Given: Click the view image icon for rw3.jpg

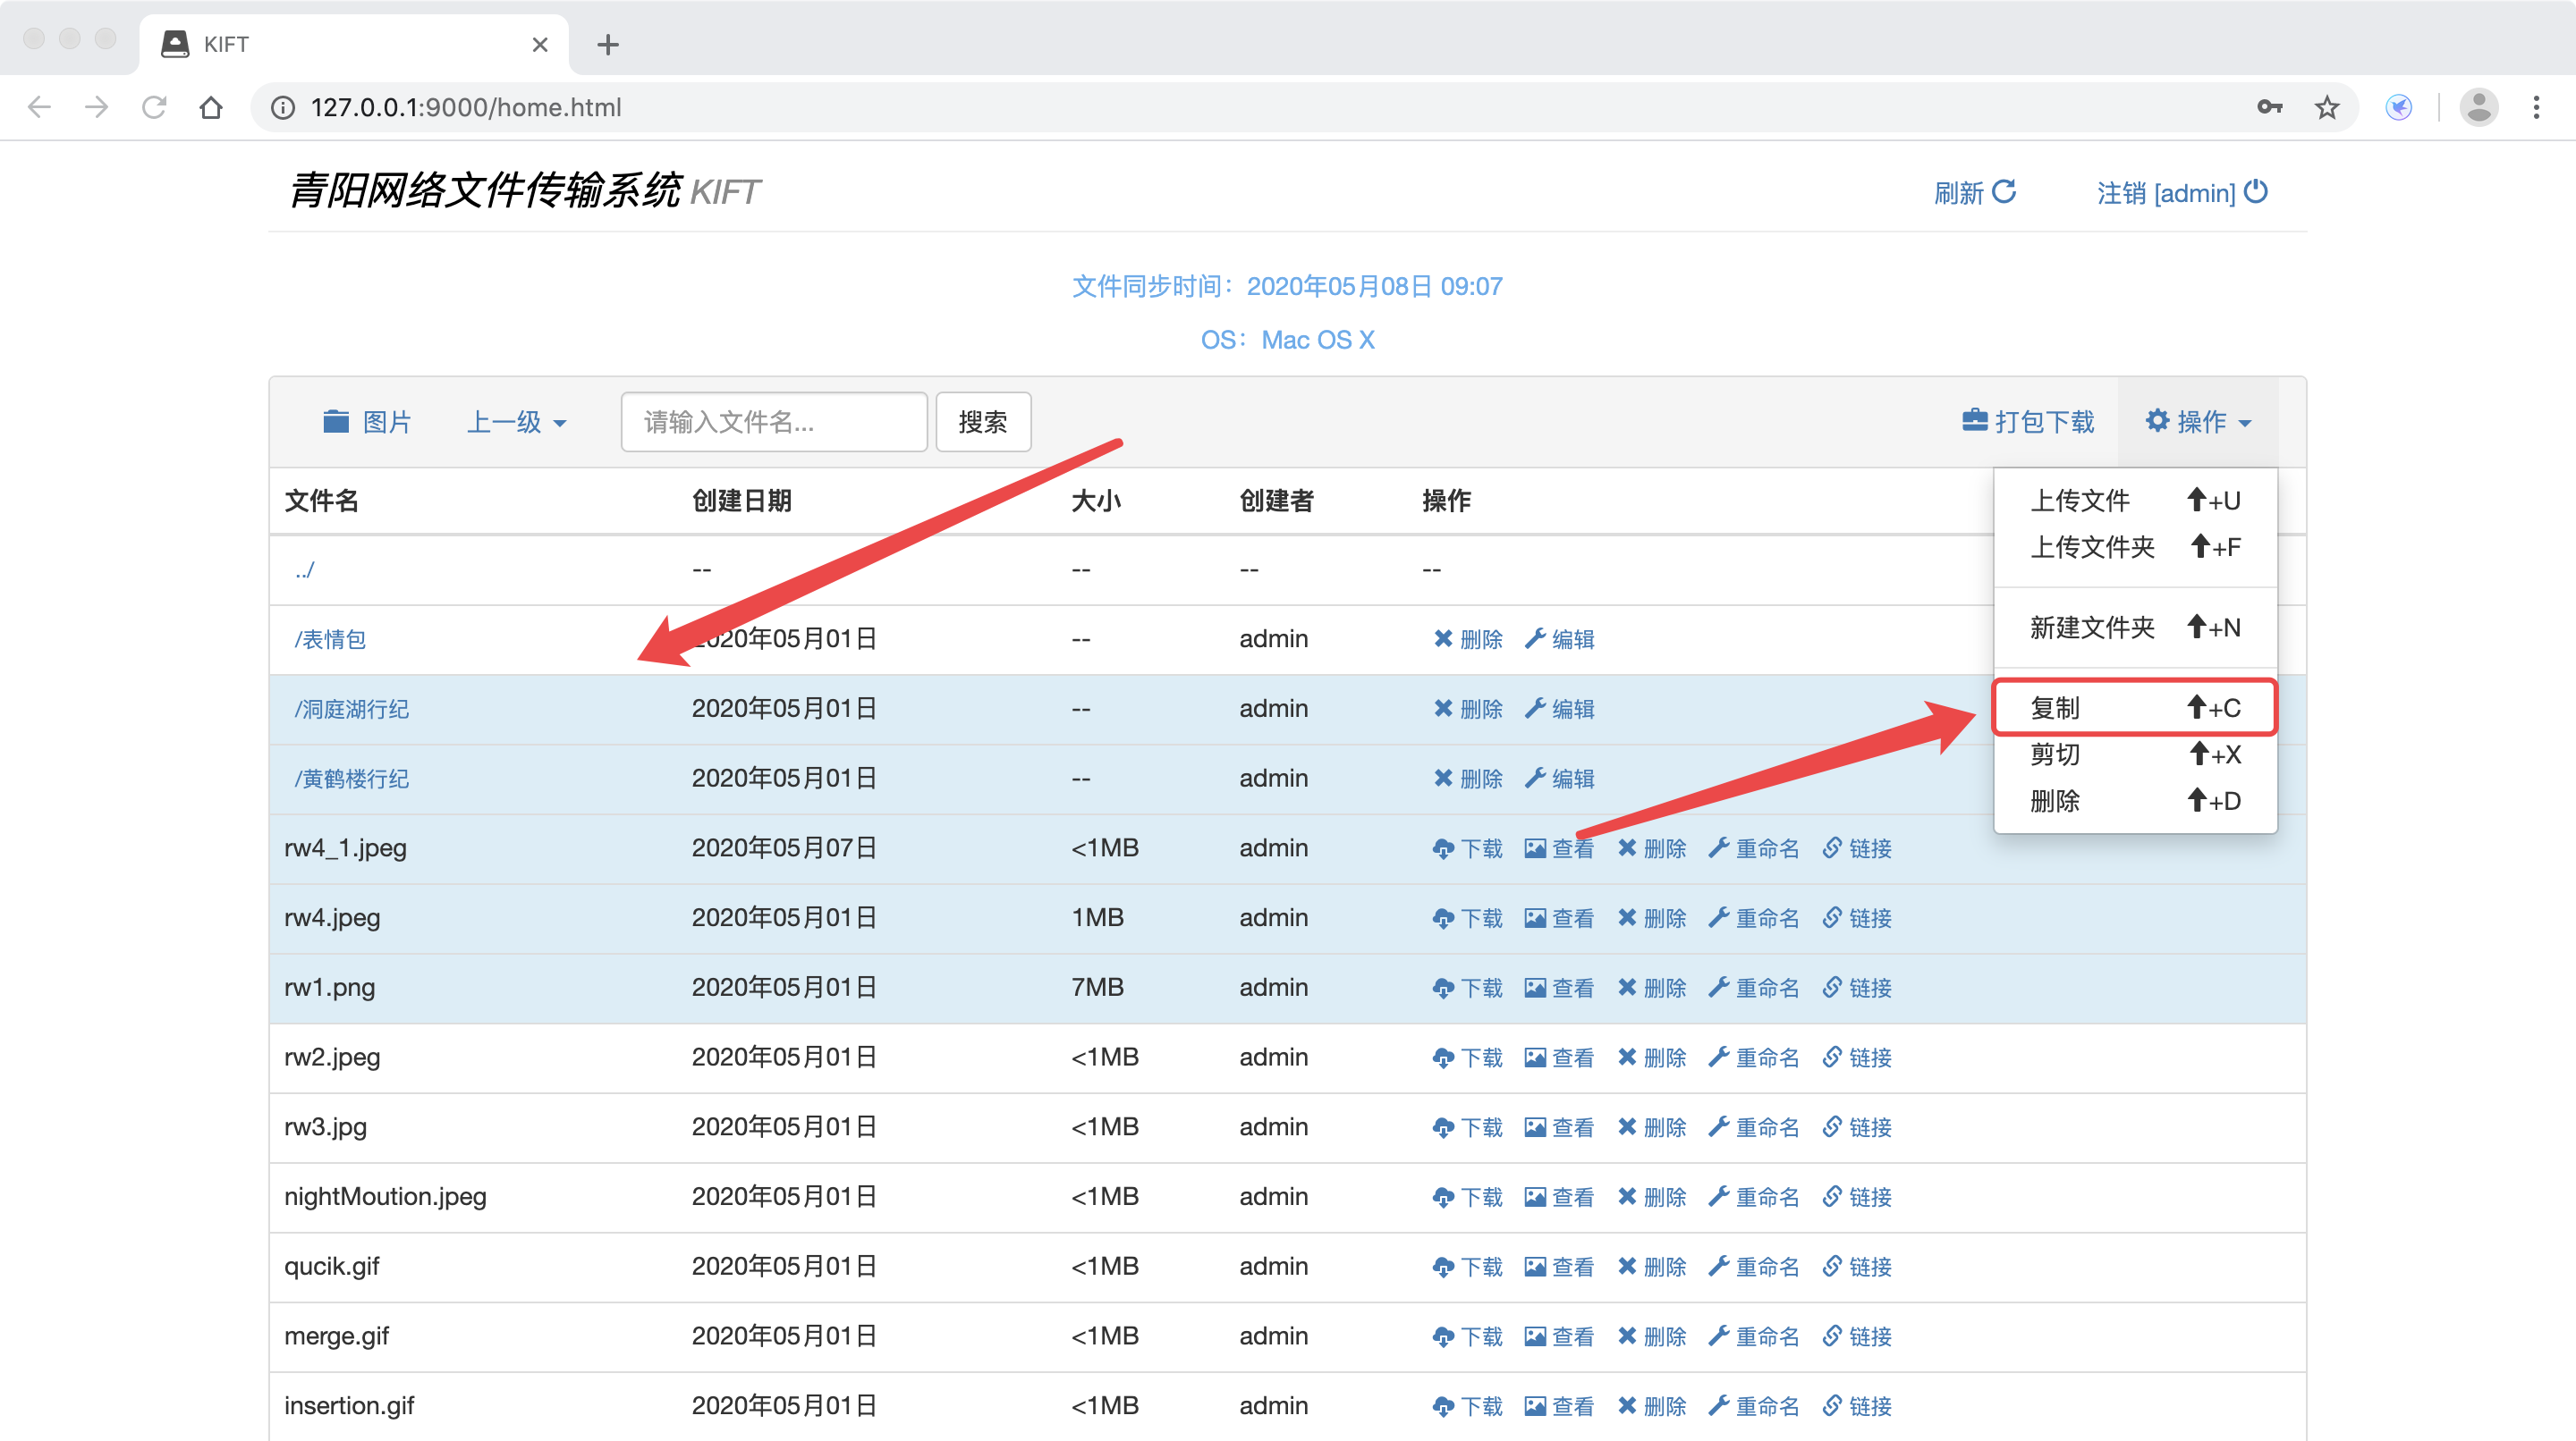Looking at the screenshot, I should [x=1535, y=1127].
